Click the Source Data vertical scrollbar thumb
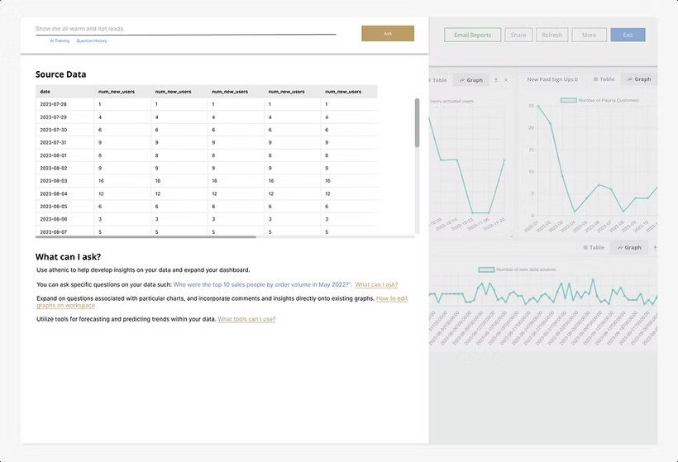Screen dimensions: 678x462 tap(417, 122)
